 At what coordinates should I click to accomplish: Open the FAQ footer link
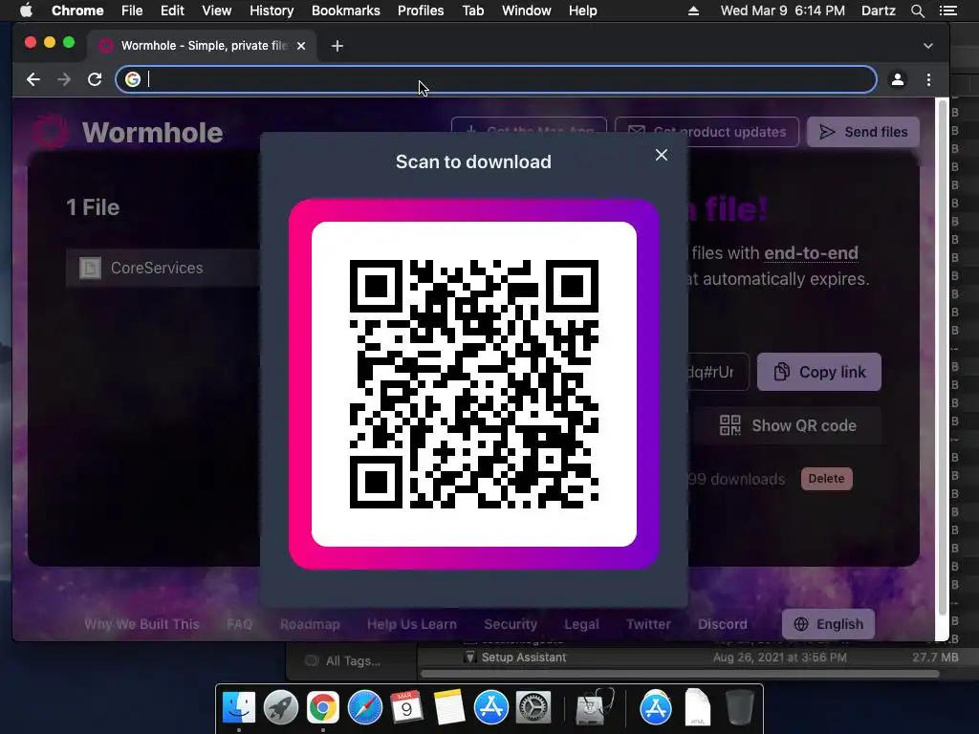(239, 624)
